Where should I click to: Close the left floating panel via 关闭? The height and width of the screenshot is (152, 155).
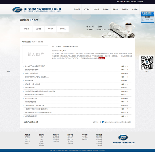tap(9, 71)
